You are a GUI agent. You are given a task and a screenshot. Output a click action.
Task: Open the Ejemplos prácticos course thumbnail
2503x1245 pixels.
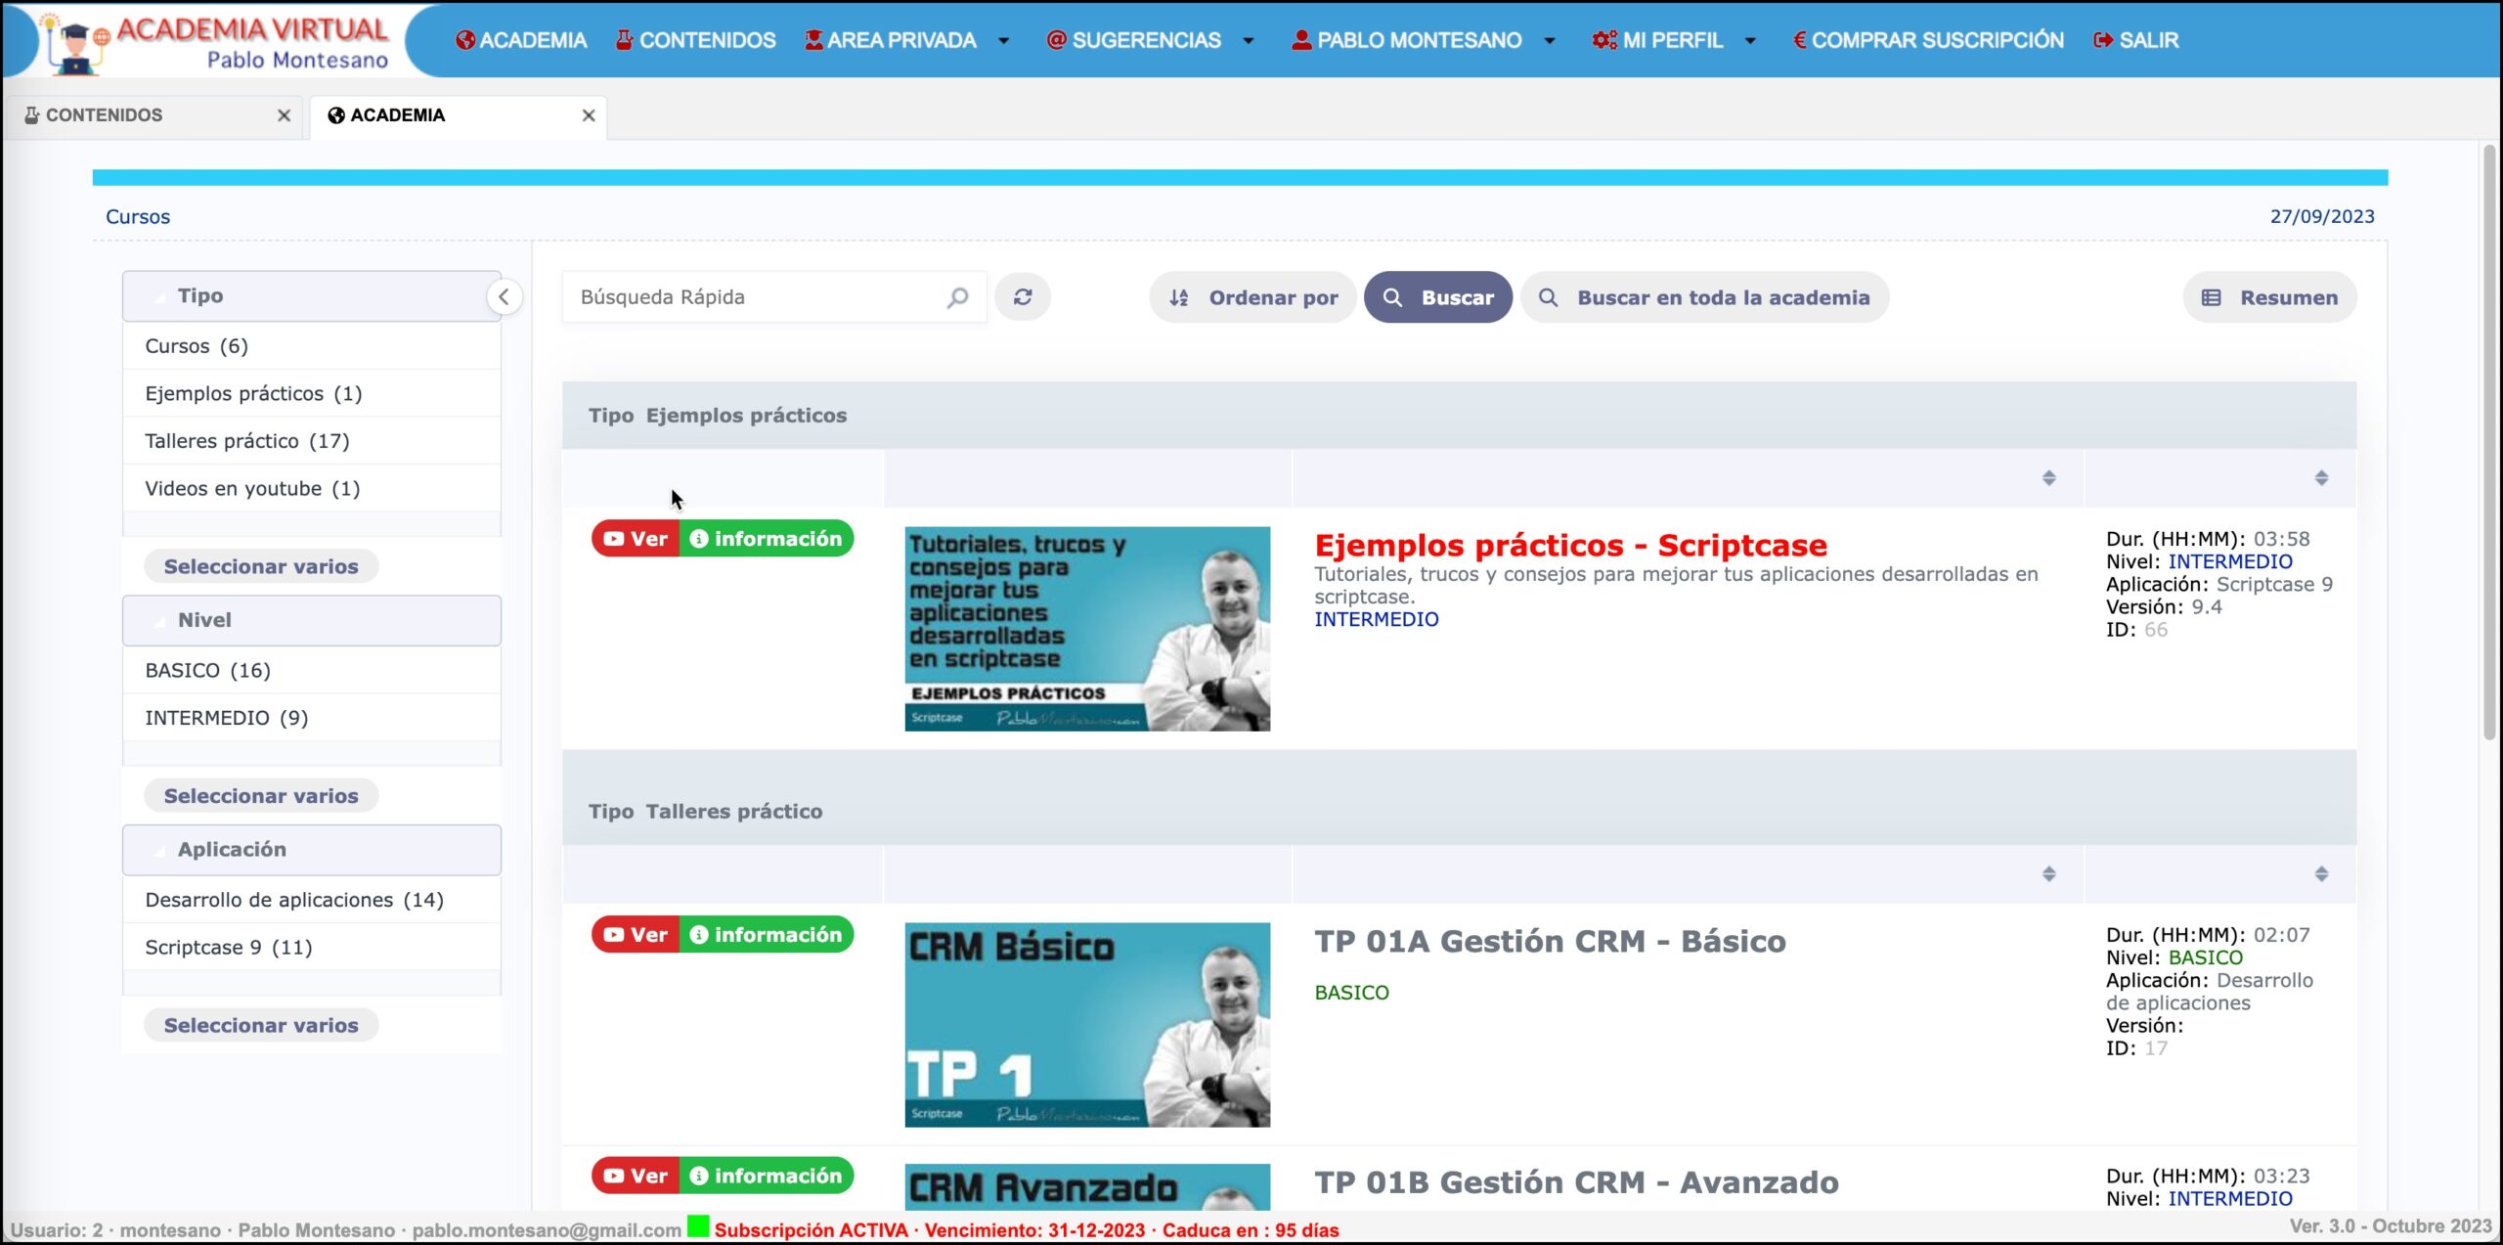tap(1087, 629)
